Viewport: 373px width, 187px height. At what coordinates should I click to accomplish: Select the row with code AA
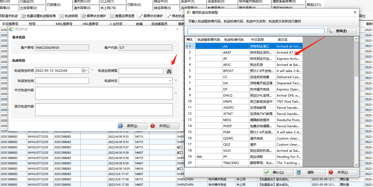(x=244, y=46)
